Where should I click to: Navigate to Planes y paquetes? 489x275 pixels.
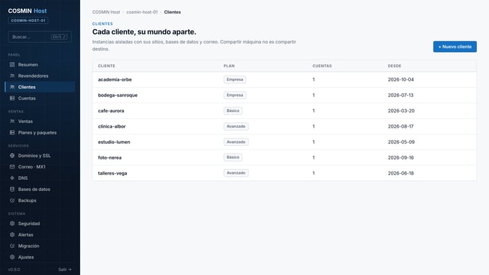(x=40, y=132)
